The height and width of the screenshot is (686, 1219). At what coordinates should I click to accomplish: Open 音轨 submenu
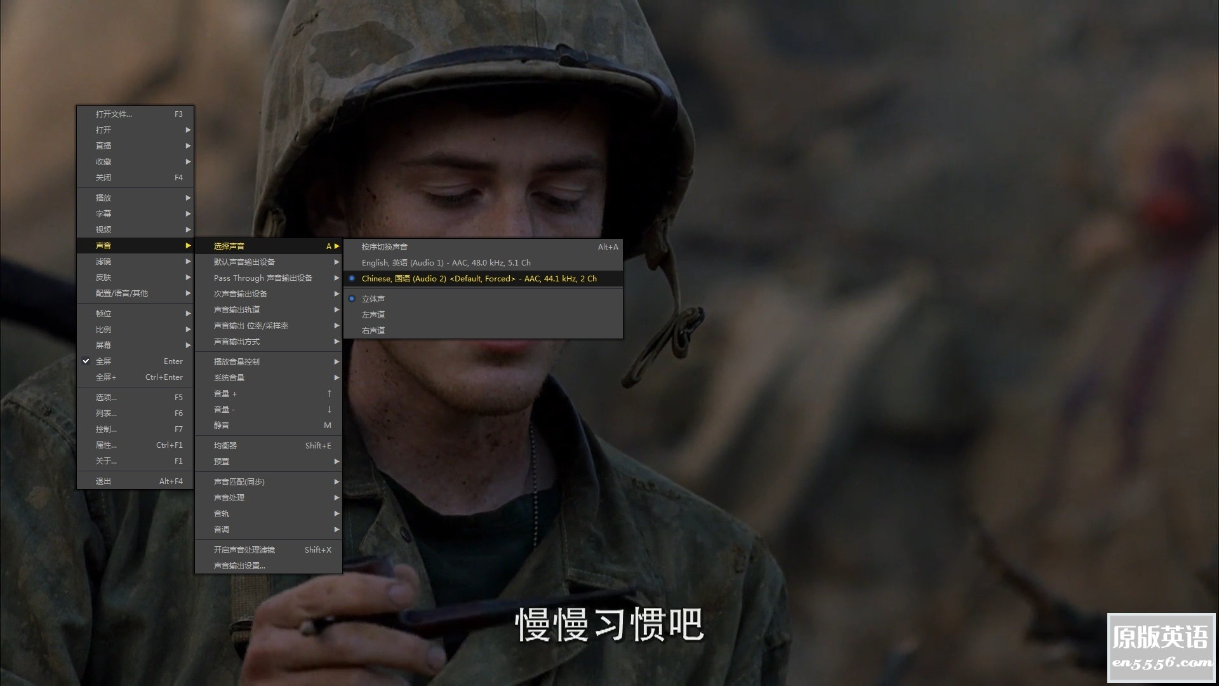click(269, 513)
